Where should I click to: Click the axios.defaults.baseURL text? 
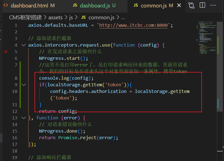point(58,25)
